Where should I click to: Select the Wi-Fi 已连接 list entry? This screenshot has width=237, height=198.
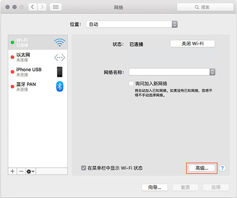[38, 42]
